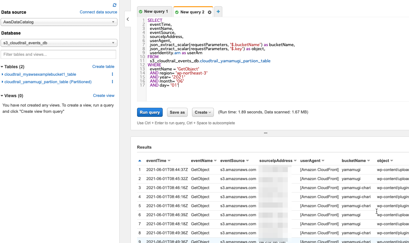The width and height of the screenshot is (409, 243).
Task: Click bucketName yamamugi in row 7
Action: (351, 224)
